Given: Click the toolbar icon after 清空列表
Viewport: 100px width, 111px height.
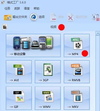Looking at the screenshot, I should pyautogui.click(x=96, y=17).
